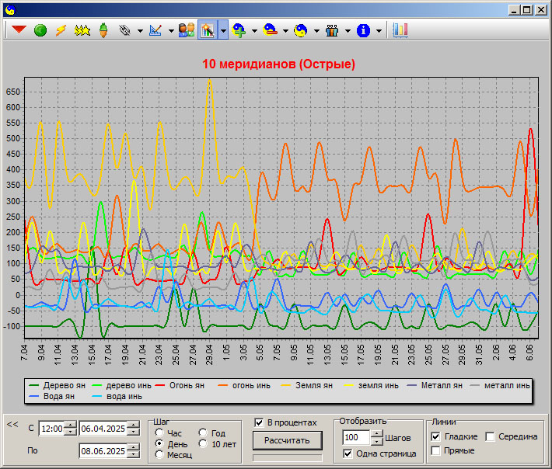Toggle the В процентах checkbox
This screenshot has width=552, height=469.
point(259,422)
